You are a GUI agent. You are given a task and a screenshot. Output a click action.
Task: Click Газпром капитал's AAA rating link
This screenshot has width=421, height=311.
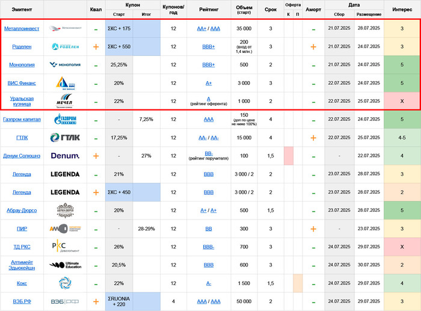point(208,119)
